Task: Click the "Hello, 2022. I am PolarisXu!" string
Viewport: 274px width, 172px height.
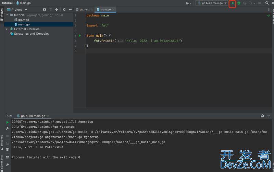Action: click(152, 41)
